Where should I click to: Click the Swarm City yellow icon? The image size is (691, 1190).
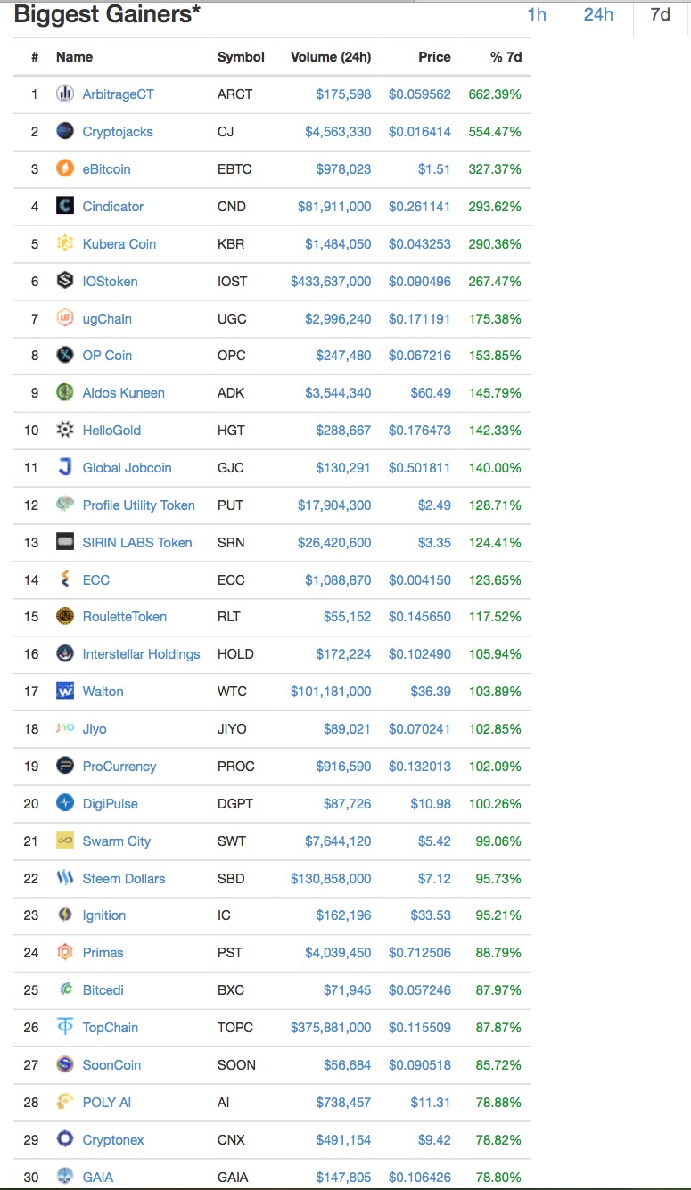pyautogui.click(x=65, y=841)
